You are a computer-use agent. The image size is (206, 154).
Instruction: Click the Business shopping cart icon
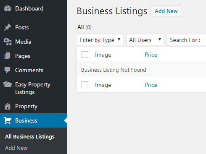(8, 120)
